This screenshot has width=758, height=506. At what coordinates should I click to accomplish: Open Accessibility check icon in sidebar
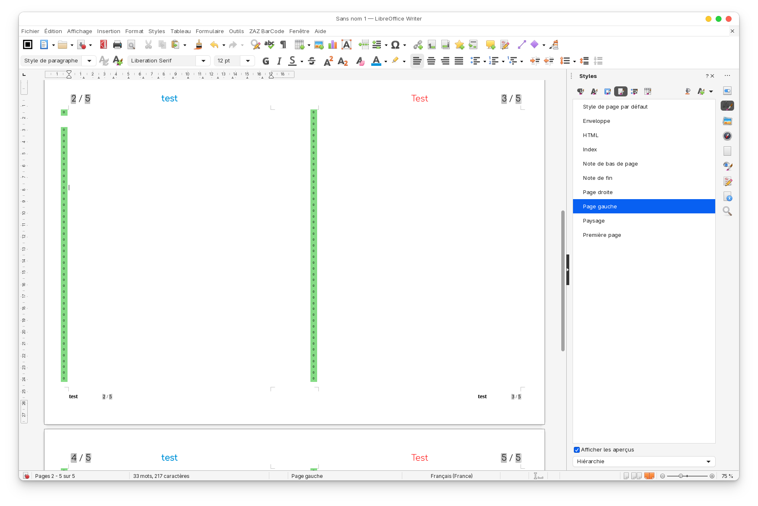coord(727,196)
